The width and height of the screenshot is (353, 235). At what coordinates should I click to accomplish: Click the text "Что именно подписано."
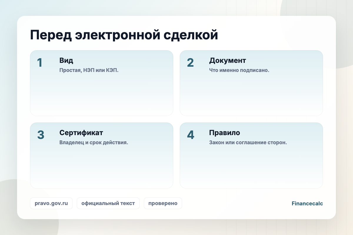coord(239,70)
